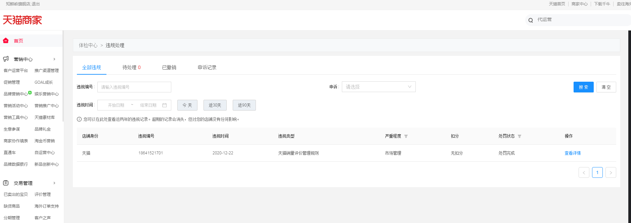This screenshot has width=631, height=223.
Task: Open the 申诉 dropdown selector
Action: click(x=379, y=87)
